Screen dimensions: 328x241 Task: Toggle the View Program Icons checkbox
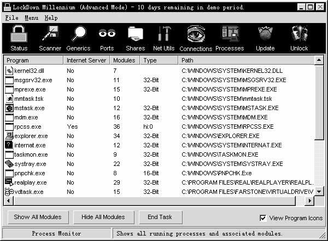click(x=263, y=218)
